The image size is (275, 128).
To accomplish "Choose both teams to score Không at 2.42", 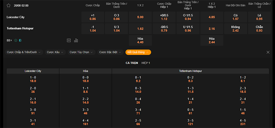I will (x=235, y=29).
